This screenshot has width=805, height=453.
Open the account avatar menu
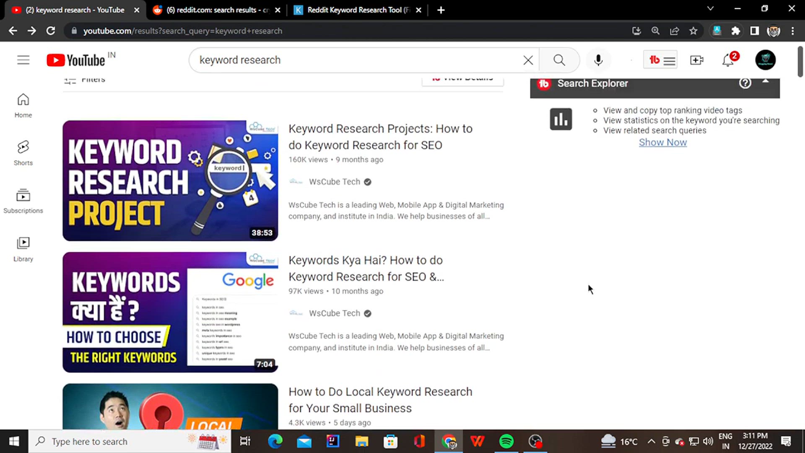pyautogui.click(x=765, y=60)
